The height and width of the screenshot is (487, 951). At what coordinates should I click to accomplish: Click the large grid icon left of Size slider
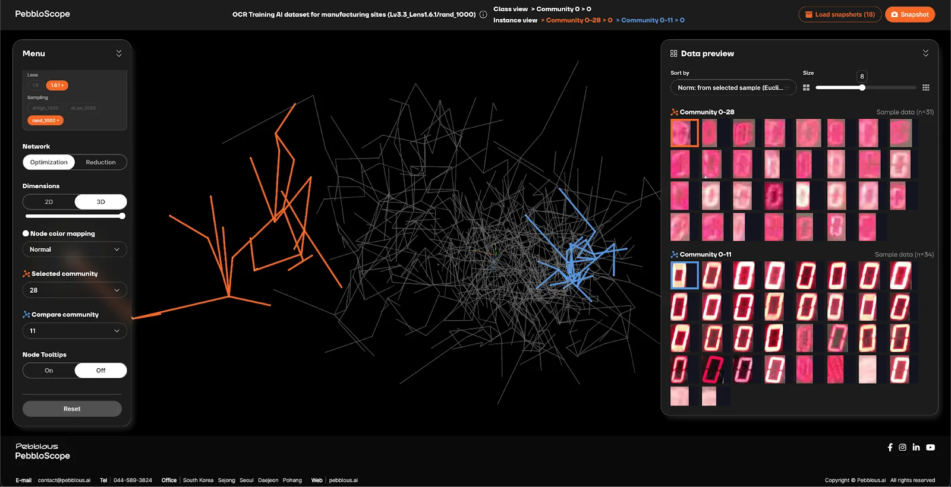pyautogui.click(x=806, y=88)
